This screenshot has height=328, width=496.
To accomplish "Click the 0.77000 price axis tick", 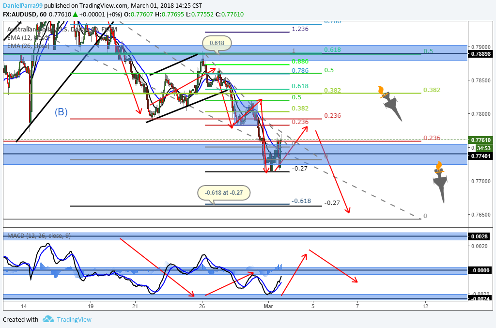I will [481, 181].
